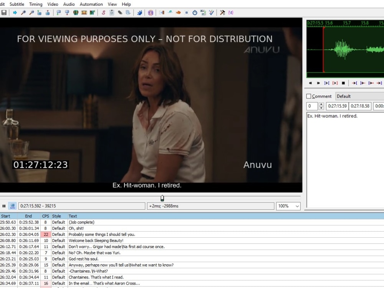384x288 pixels.
Task: Go to previous line audio button
Action: (x=310, y=83)
